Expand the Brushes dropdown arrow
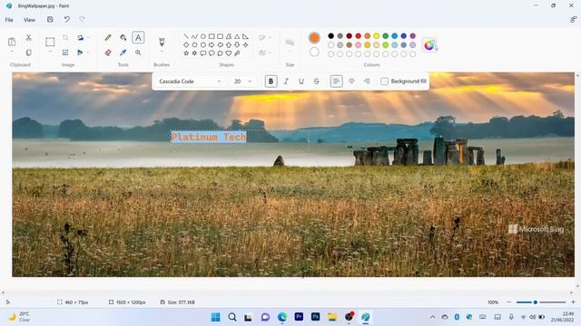The height and width of the screenshot is (326, 581). pyautogui.click(x=162, y=52)
